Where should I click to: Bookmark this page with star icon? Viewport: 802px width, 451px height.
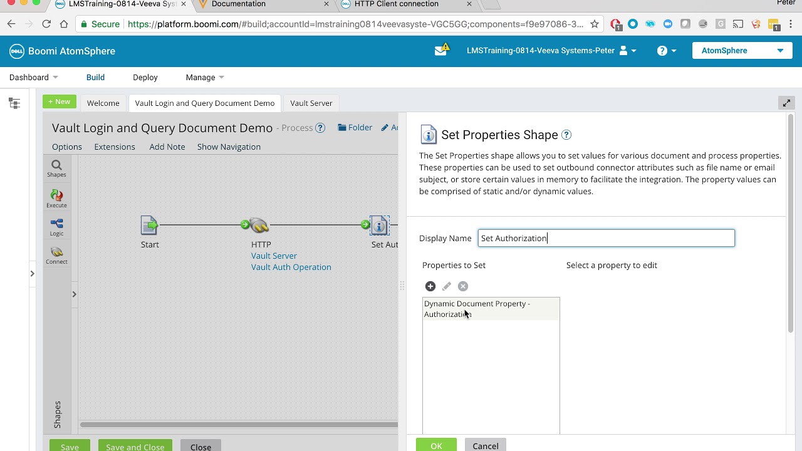coord(595,24)
